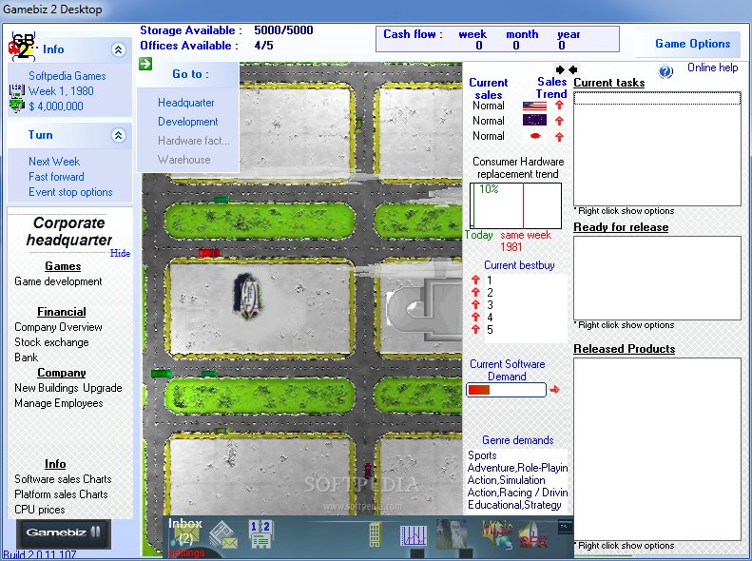752x561 pixels.
Task: Click inside the Ready for release list
Action: click(x=657, y=278)
